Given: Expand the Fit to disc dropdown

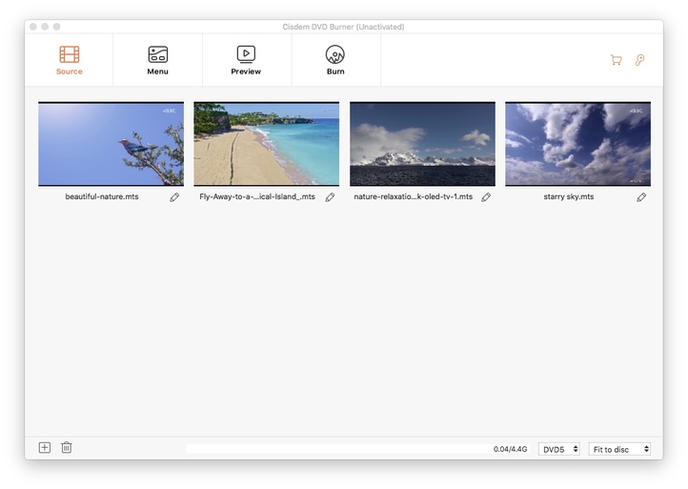Looking at the screenshot, I should tap(620, 449).
